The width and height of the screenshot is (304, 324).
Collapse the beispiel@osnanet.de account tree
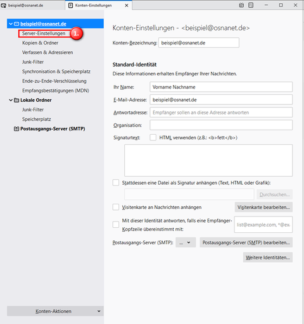tap(11, 24)
